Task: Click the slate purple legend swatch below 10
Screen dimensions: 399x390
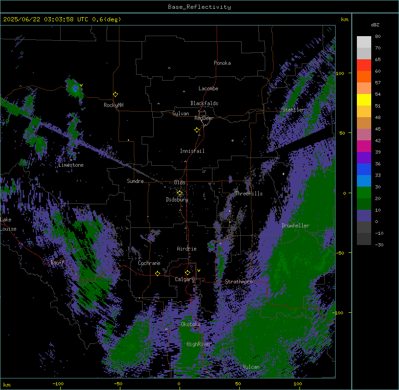Action: (x=364, y=216)
